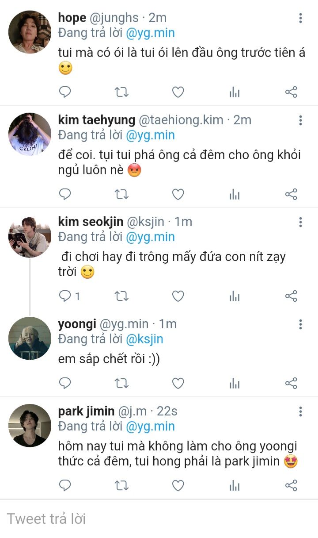Open the @yg.min mention in hope's tweet
Image resolution: width=318 pixels, height=538 pixels.
pyautogui.click(x=150, y=33)
